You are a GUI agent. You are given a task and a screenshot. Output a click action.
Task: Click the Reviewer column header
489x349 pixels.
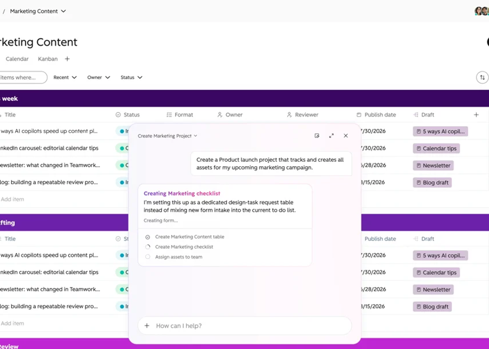303,115
